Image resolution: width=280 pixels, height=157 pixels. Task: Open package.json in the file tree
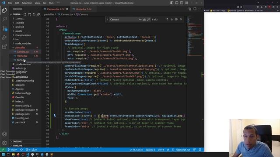coord(22,114)
